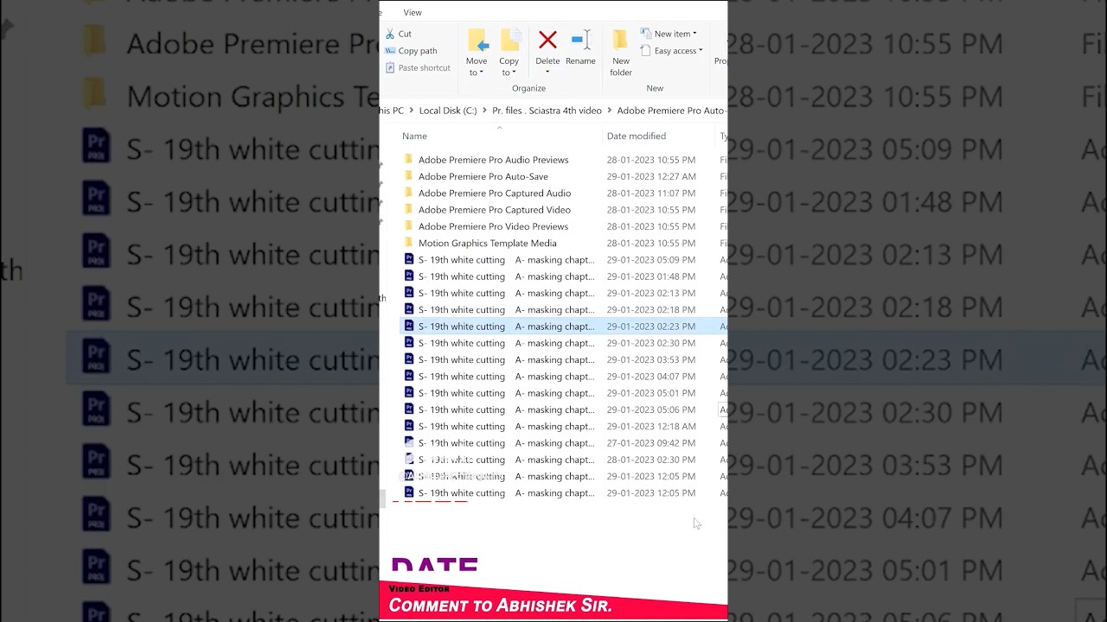The width and height of the screenshot is (1107, 622).
Task: Click the folder icon of Adobe Premiere Pro Captured Audio
Action: coord(409,193)
